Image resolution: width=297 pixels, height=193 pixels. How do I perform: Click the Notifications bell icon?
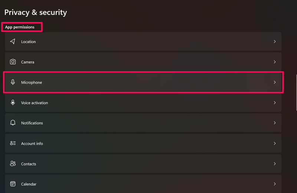pos(13,123)
